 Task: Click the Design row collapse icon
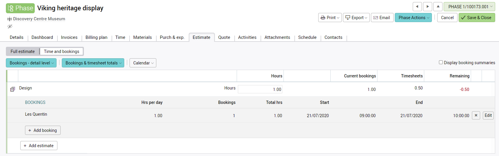point(12,89)
